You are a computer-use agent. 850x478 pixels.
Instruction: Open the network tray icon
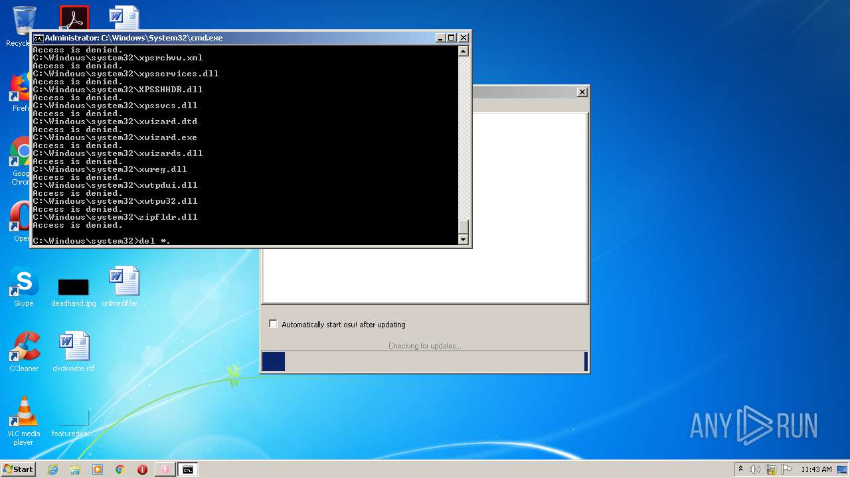coord(771,469)
